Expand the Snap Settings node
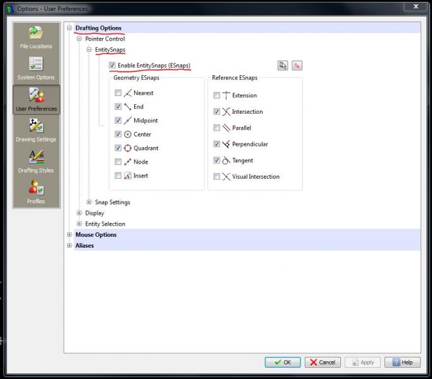 coord(89,202)
